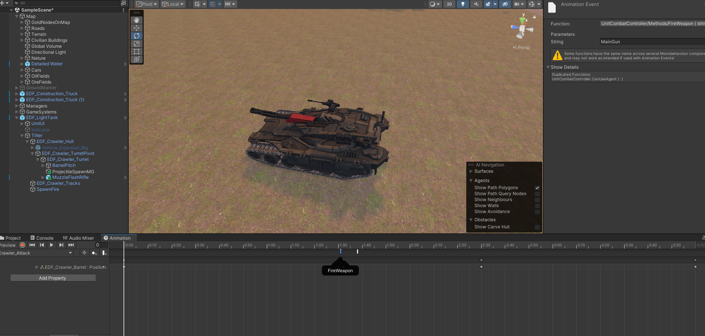
Task: Jump to next keyframe
Action: coord(61,245)
